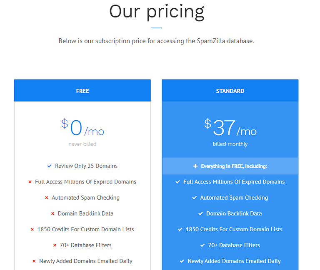Image resolution: width=320 pixels, height=270 pixels.
Task: Click 1850 Credits For Custom Domain Lists in STANDARD
Action: click(x=234, y=229)
